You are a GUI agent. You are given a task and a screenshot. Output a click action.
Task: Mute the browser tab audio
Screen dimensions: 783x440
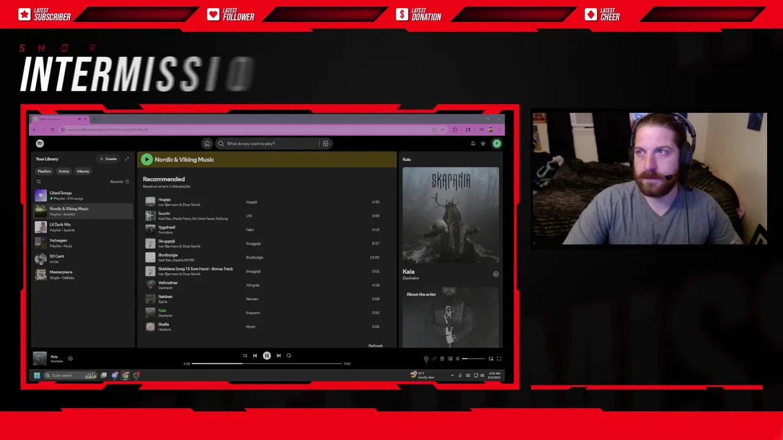tap(80, 119)
